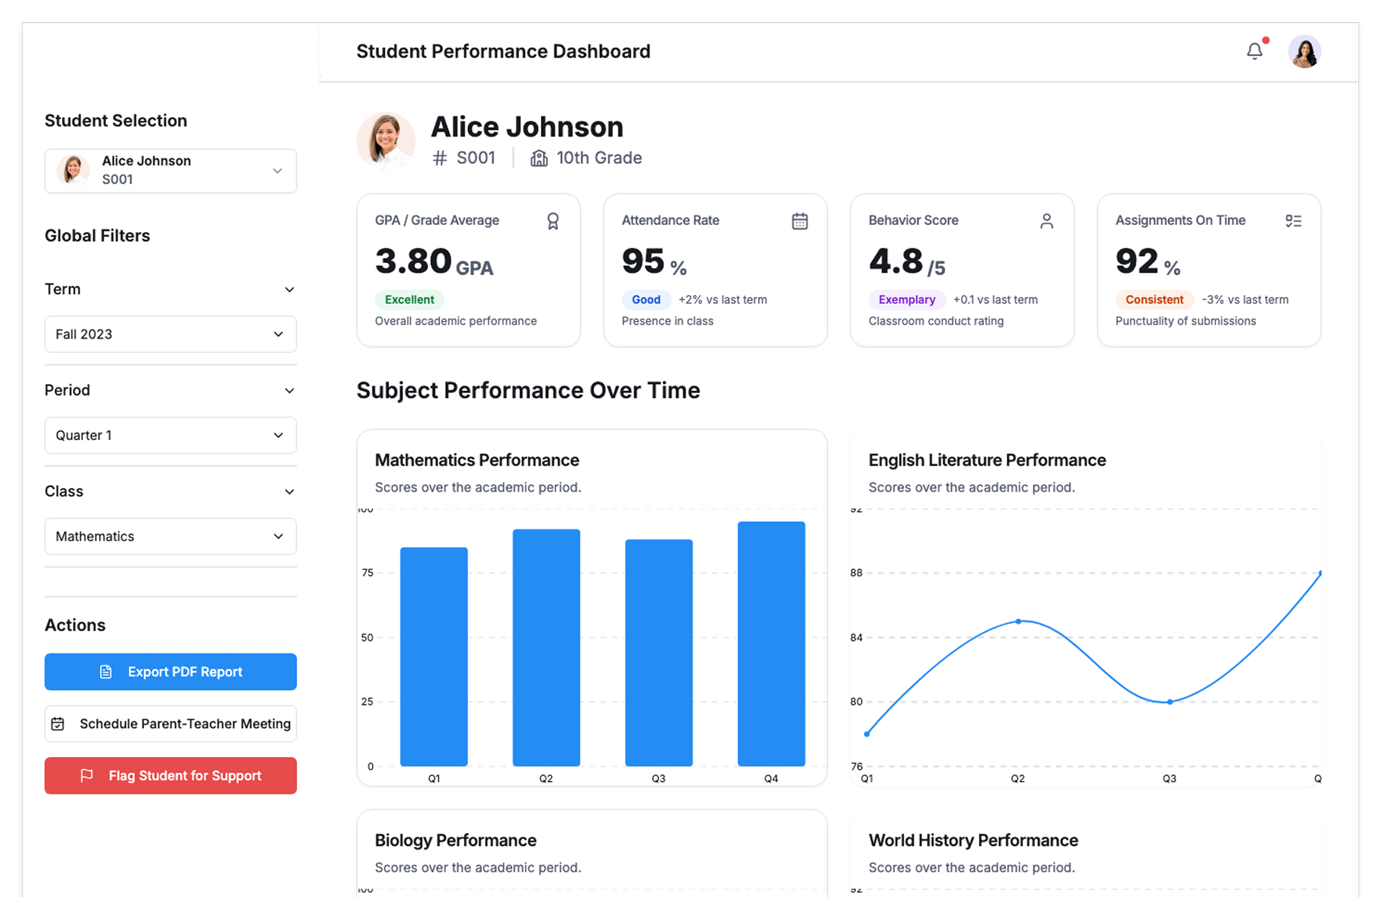Collapse the Class filter section
The height and width of the screenshot is (897, 1381).
click(x=289, y=492)
